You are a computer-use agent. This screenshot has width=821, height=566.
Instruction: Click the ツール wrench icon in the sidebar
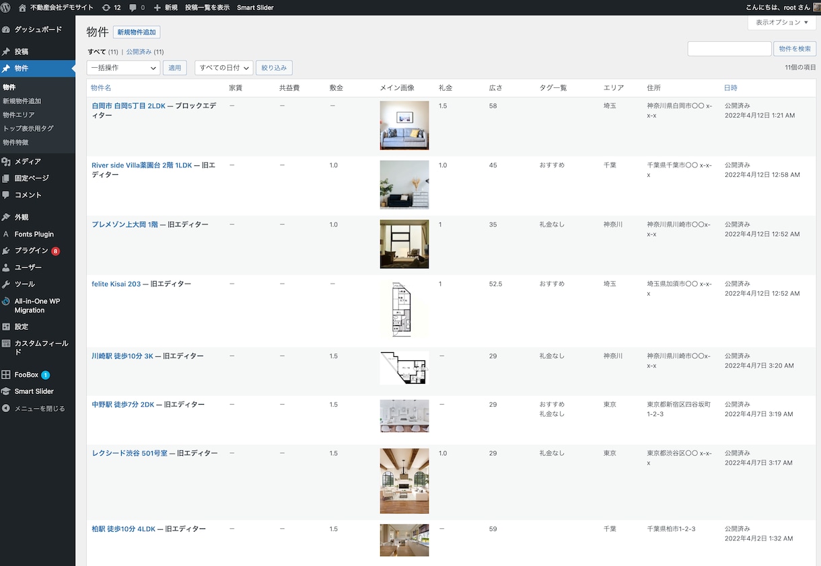click(7, 284)
